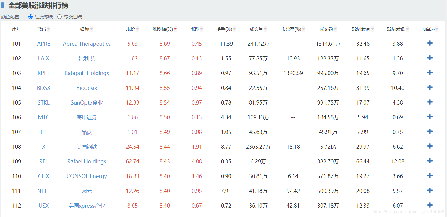The height and width of the screenshot is (217, 447).
Task: Open the USX stock code link
Action: (44, 206)
